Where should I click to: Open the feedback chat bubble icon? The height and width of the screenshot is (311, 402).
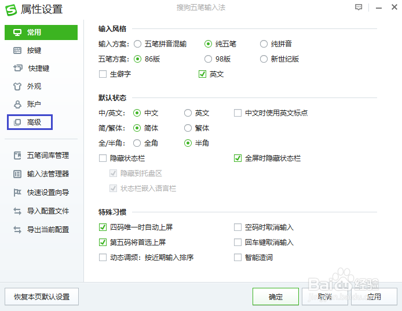click(359, 7)
